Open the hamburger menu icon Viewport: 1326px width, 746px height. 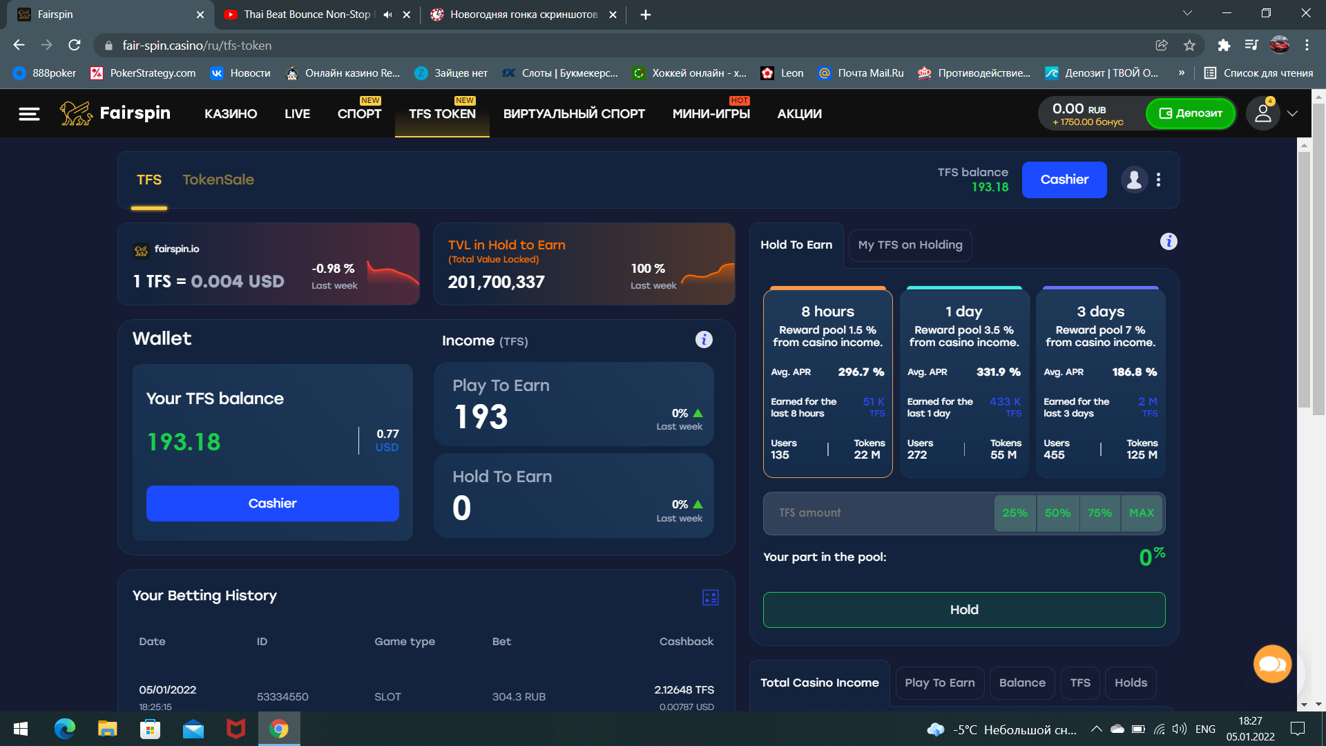point(29,114)
